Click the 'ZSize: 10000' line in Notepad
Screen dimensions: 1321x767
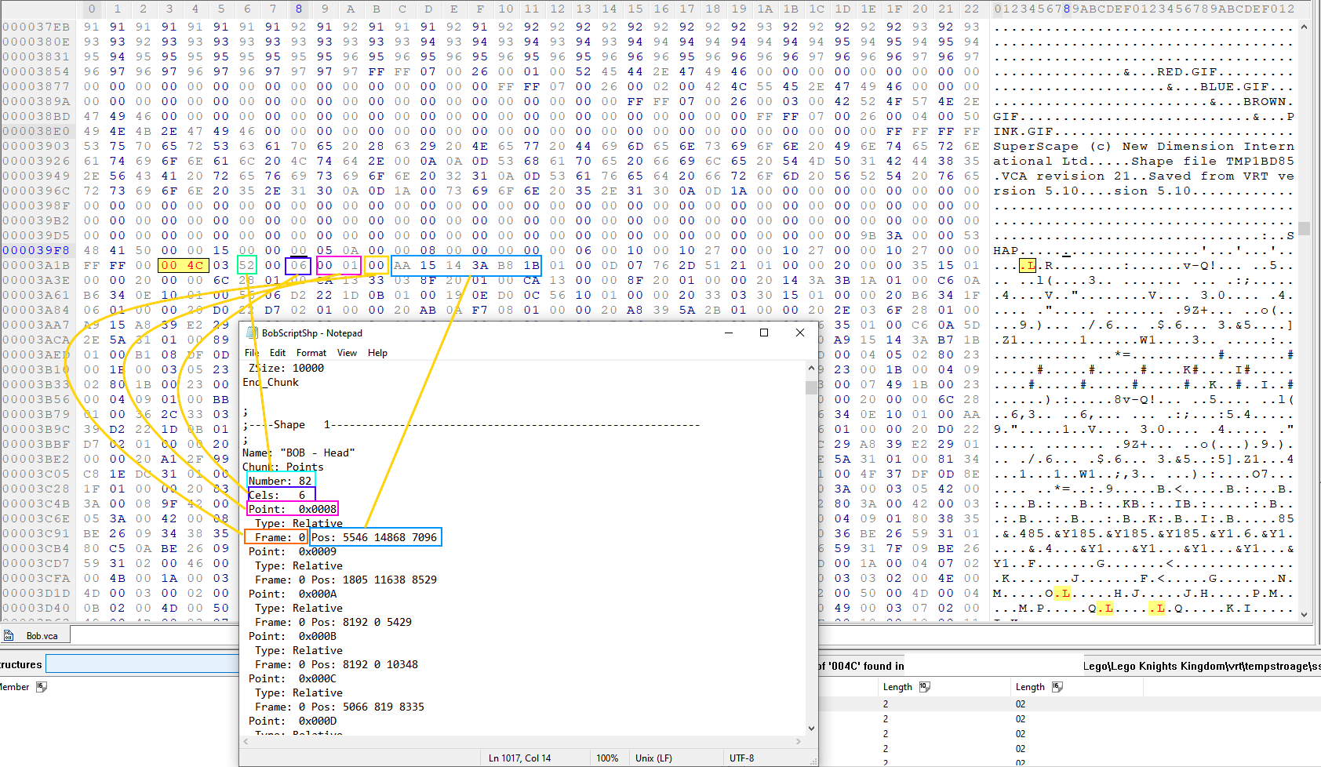point(286,368)
